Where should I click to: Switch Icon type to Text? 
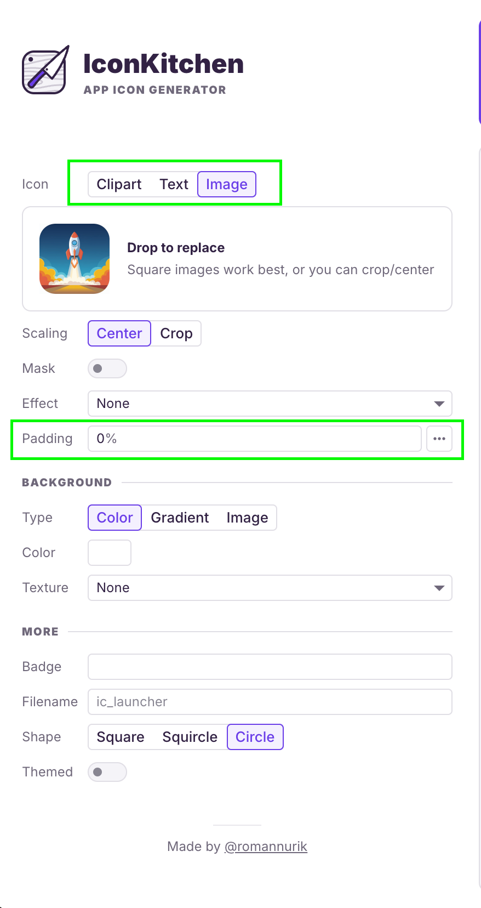[174, 184]
